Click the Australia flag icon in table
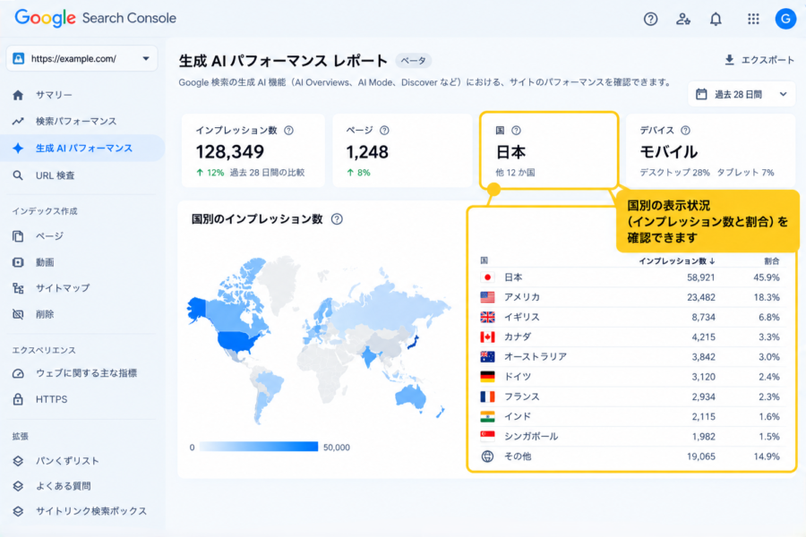Viewport: 806px width, 537px height. coord(487,356)
